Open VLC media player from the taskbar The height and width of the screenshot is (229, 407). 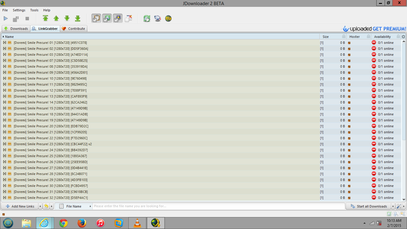(x=137, y=223)
